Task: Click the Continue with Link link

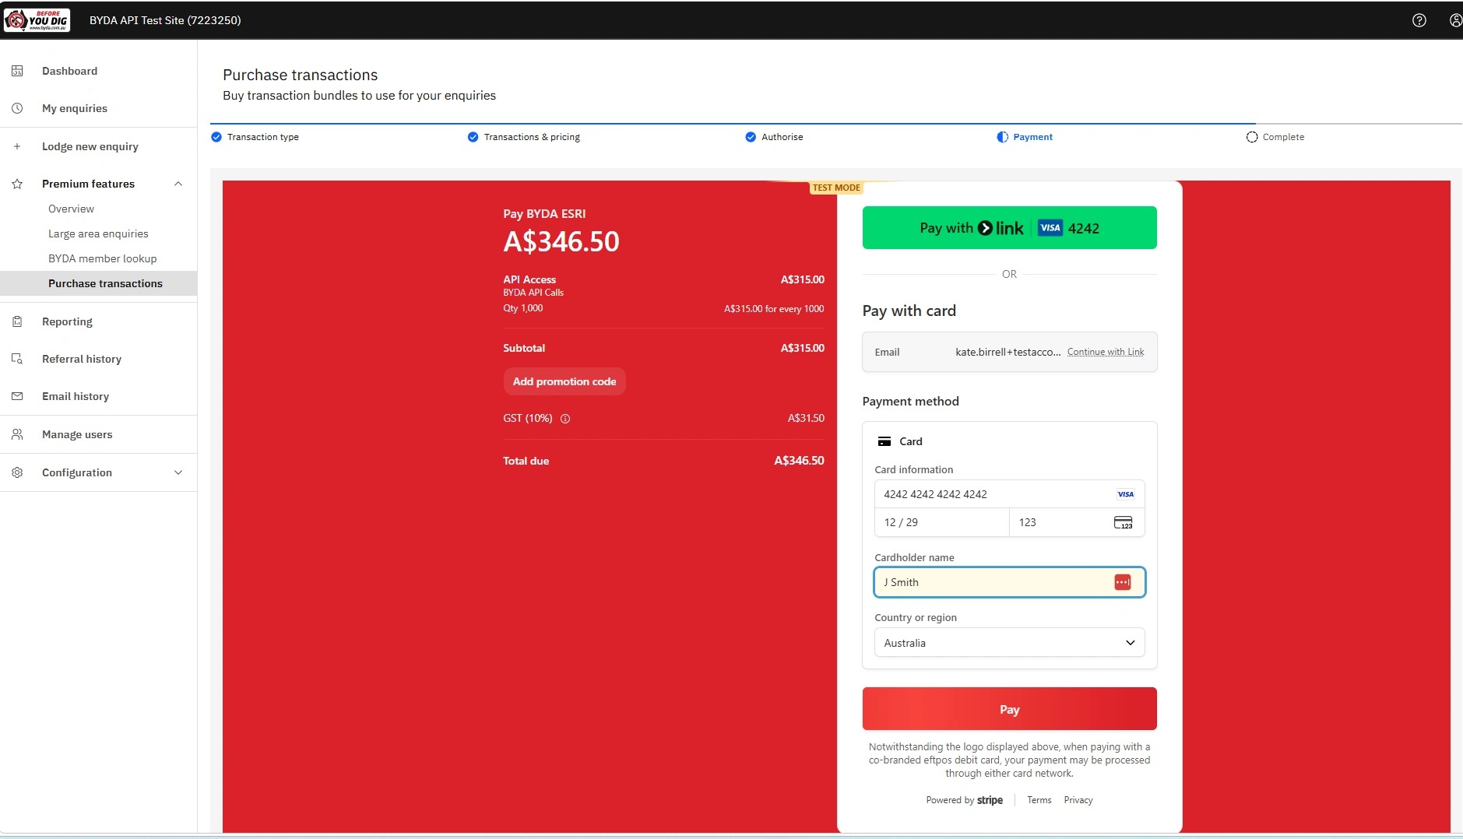Action: [1106, 352]
